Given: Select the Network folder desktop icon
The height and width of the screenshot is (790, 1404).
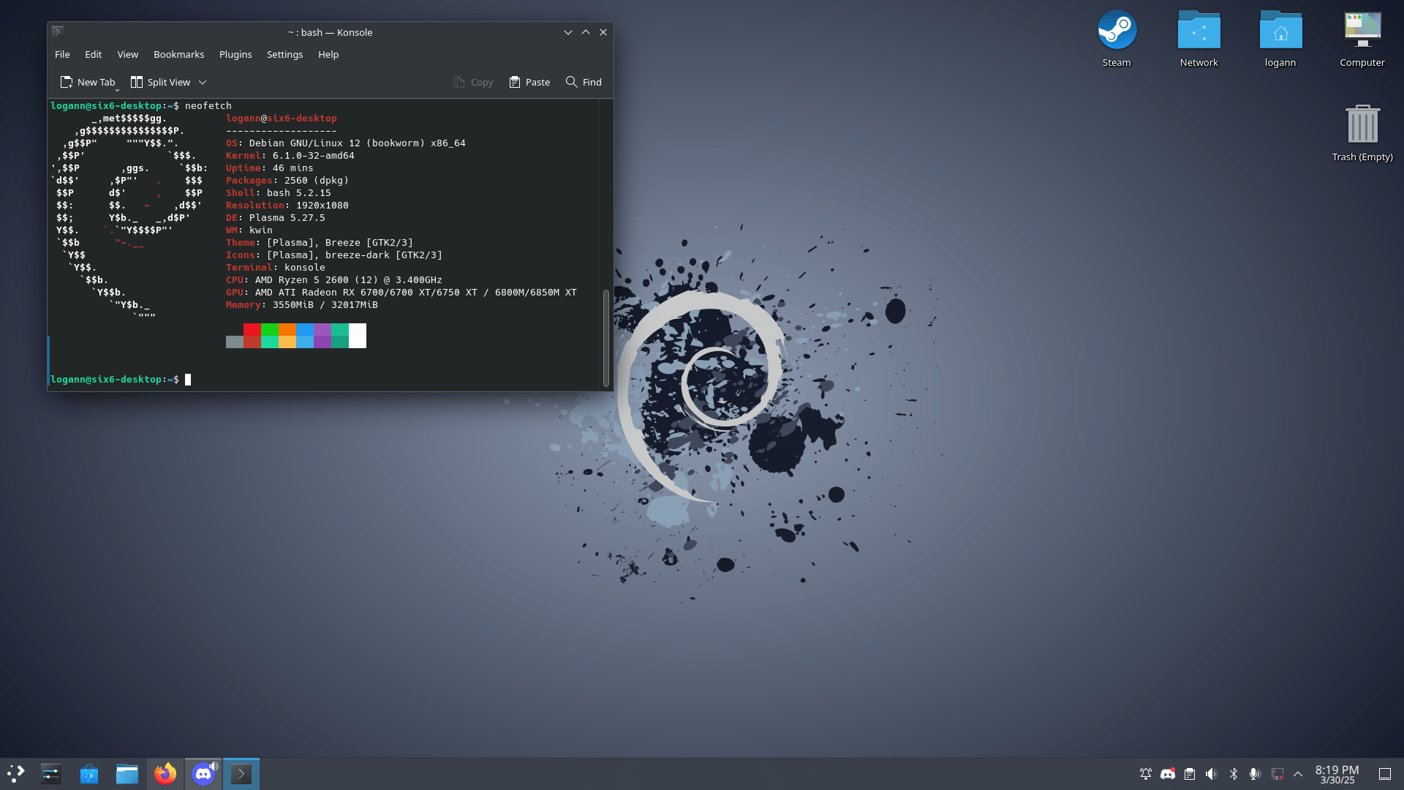Looking at the screenshot, I should 1199,39.
